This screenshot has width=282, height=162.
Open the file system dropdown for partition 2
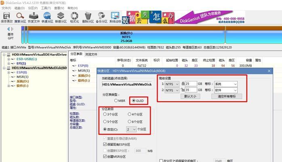[x=172, y=90]
